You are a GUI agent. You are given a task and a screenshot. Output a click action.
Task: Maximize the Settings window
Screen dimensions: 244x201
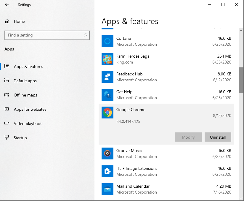223,4
